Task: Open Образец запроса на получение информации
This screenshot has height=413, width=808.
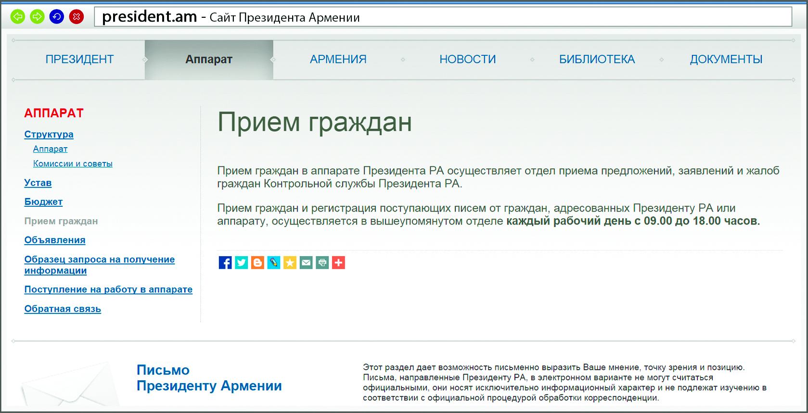Action: click(100, 265)
